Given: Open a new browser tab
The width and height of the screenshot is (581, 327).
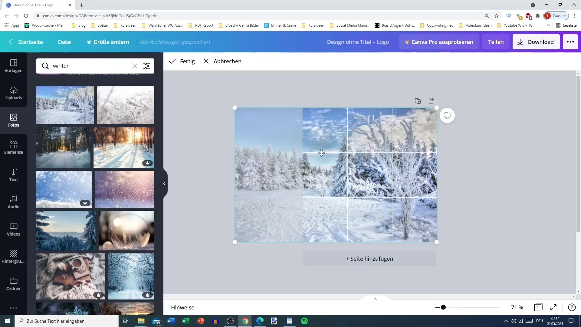Looking at the screenshot, I should coord(82,5).
